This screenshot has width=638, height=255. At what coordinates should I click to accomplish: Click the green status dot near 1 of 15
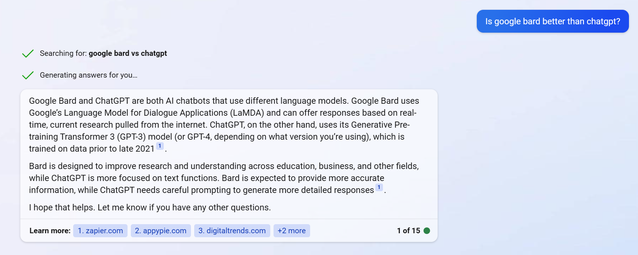(x=427, y=231)
